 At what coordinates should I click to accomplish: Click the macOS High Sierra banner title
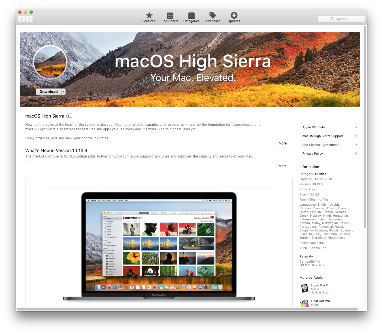pyautogui.click(x=193, y=61)
